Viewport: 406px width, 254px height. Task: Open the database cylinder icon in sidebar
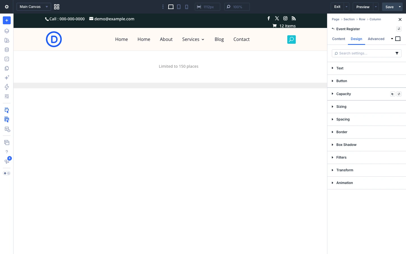tap(7, 50)
